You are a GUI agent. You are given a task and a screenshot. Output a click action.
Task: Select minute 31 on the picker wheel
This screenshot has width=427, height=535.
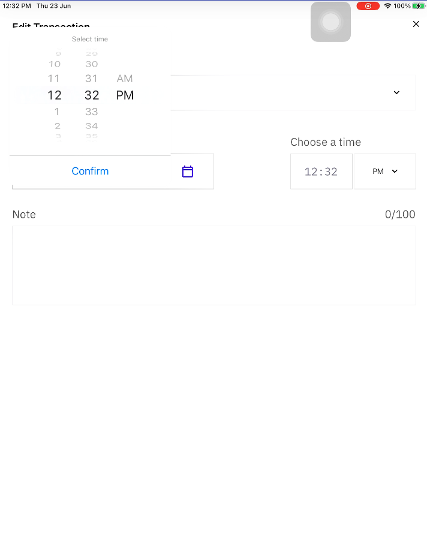click(x=91, y=78)
